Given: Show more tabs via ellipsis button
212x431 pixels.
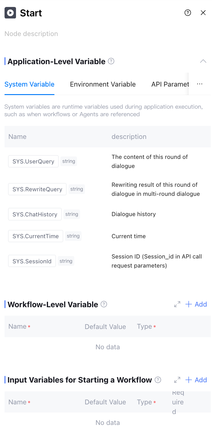Looking at the screenshot, I should click(200, 84).
